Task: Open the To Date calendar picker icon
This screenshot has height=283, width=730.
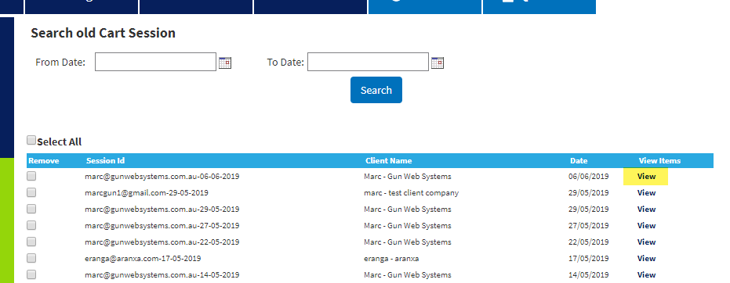Action: coord(438,63)
